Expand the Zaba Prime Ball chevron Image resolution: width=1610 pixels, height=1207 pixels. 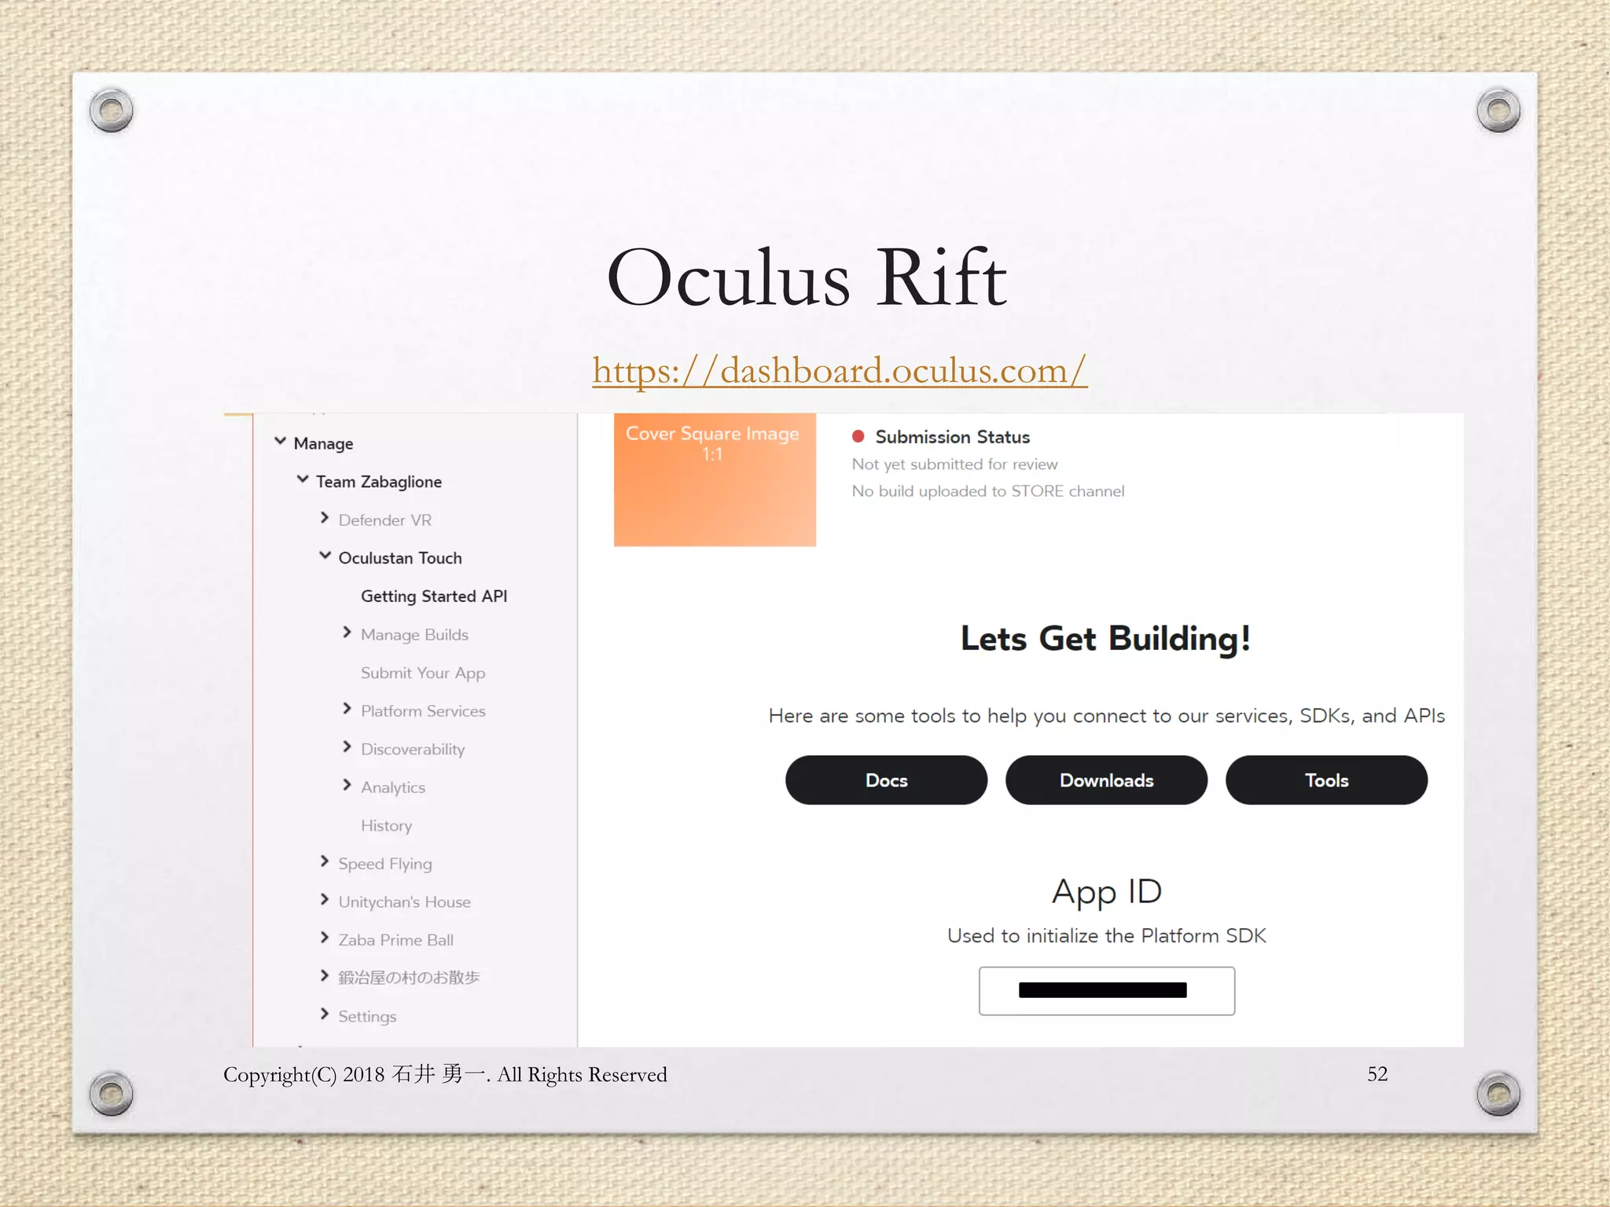[325, 937]
